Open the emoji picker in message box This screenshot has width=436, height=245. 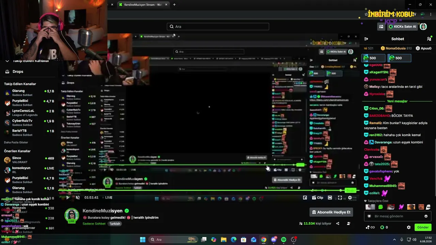tap(426, 216)
